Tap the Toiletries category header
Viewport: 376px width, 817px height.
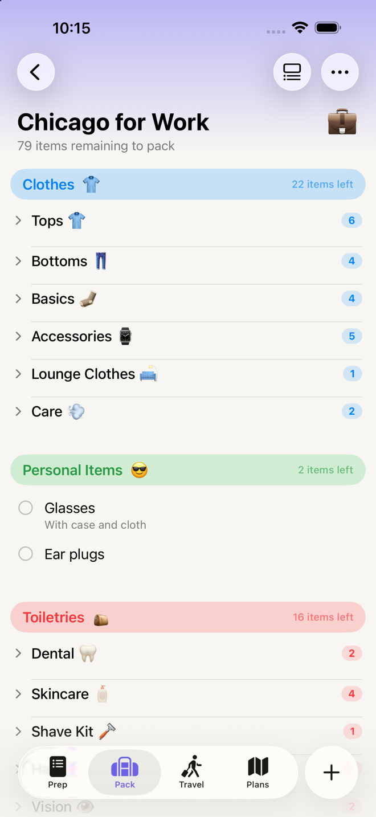188,617
